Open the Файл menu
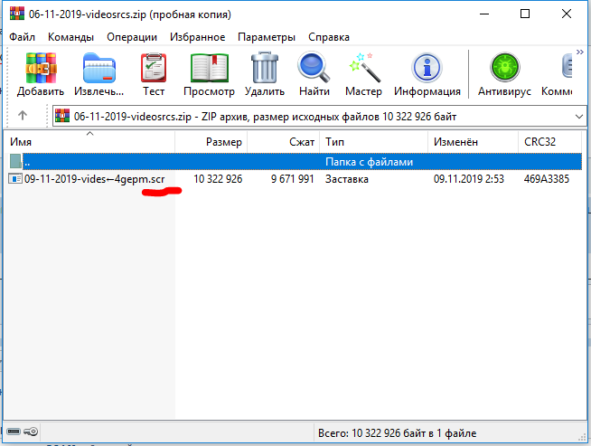This screenshot has height=446, width=591. point(22,37)
